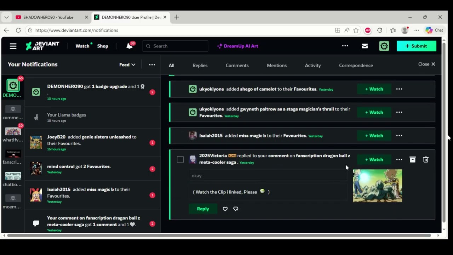This screenshot has height=255, width=453.
Task: Select DEMONHERO90 account in sidebar
Action: 13,89
